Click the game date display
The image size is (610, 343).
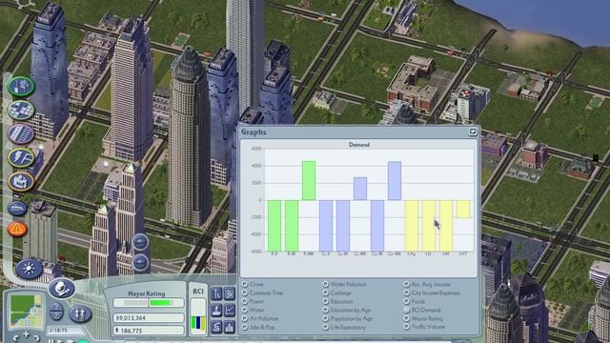click(x=66, y=331)
